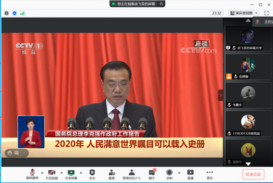Click the 邀请 invite icon
The height and width of the screenshot is (183, 273).
(x=111, y=174)
